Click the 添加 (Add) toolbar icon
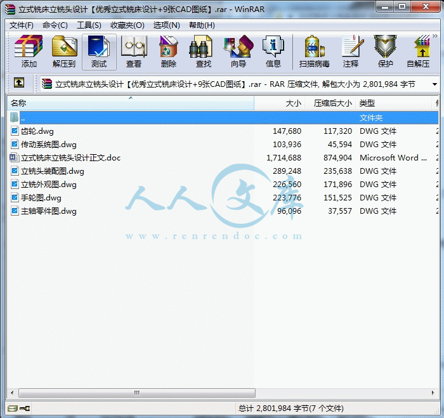The width and height of the screenshot is (444, 418). coord(29,51)
